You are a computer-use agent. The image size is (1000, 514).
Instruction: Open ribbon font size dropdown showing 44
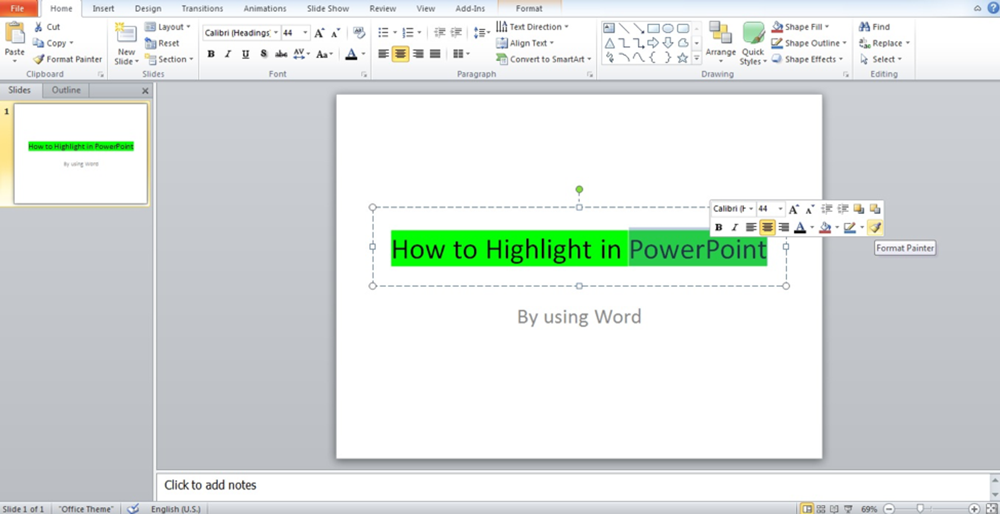(305, 33)
